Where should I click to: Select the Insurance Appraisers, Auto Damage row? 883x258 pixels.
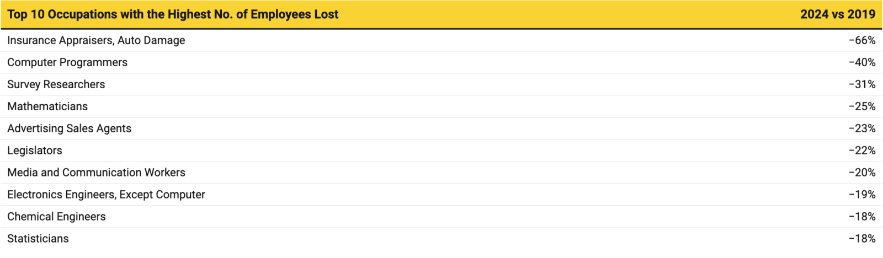point(96,40)
